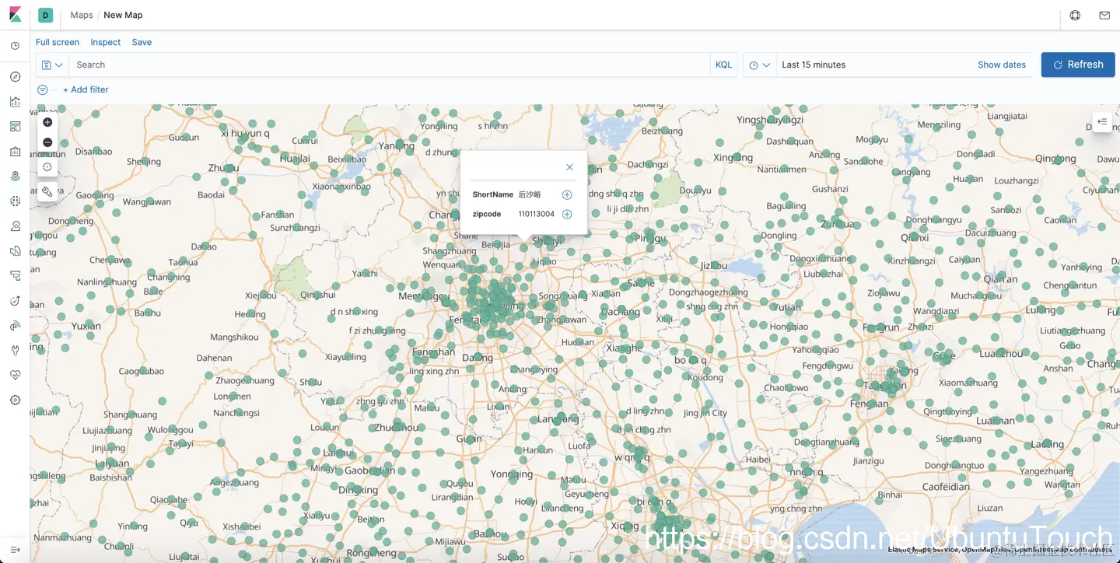Close the feature tooltip popup

(x=569, y=167)
